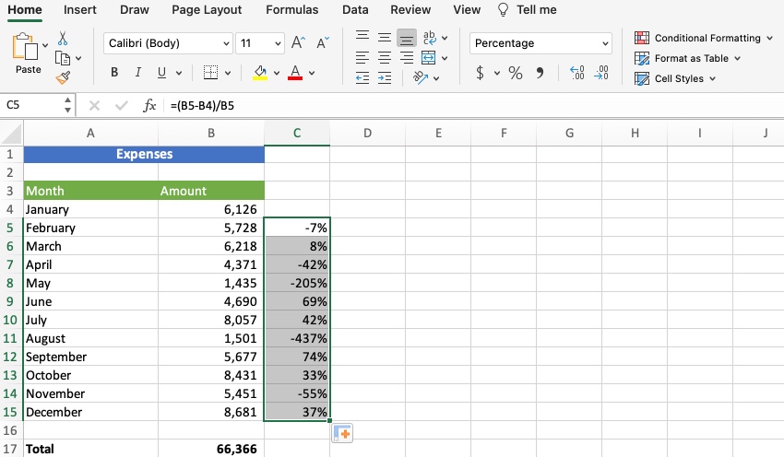Apply the Borders icon
This screenshot has height=457, width=784.
pyautogui.click(x=210, y=73)
